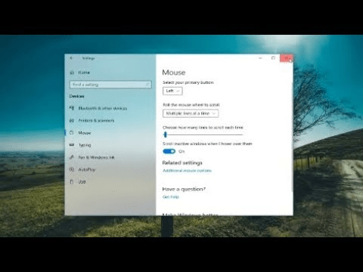Click the Typing keyboard icon
Image resolution: width=363 pixels, height=272 pixels.
point(72,145)
